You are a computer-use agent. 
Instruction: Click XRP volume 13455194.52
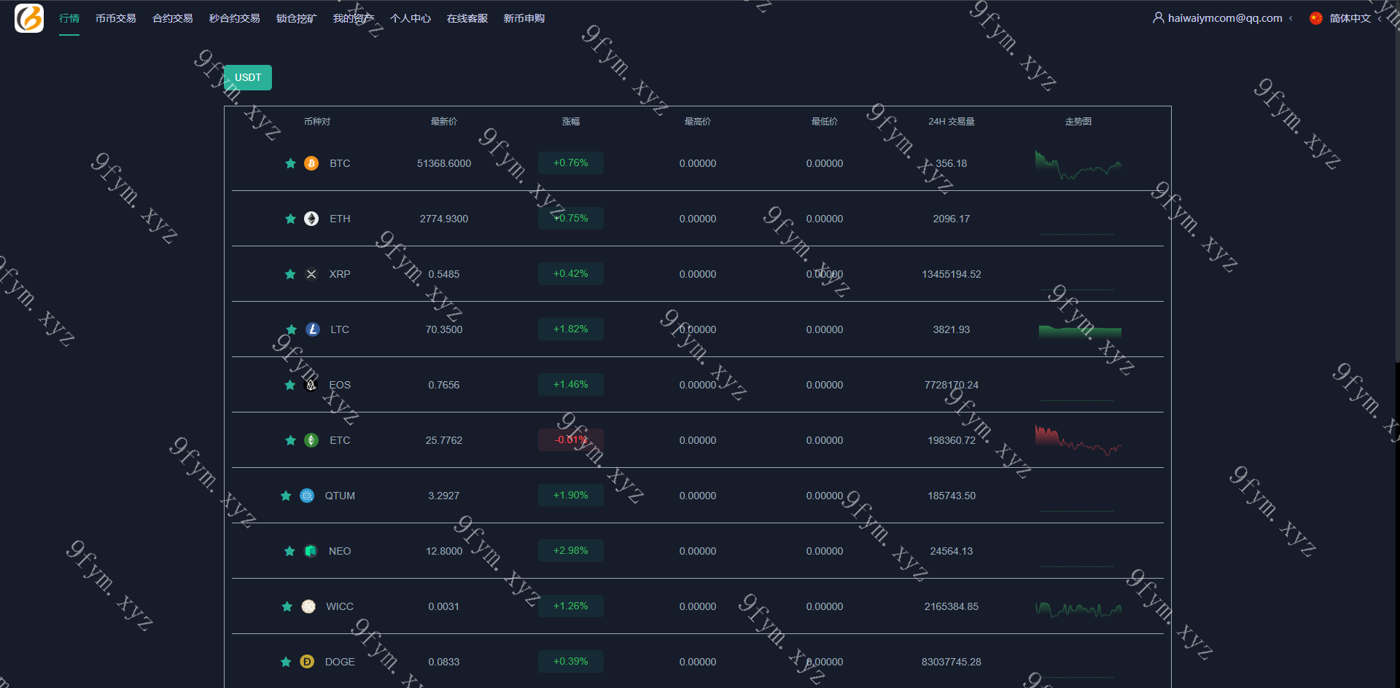(x=952, y=274)
